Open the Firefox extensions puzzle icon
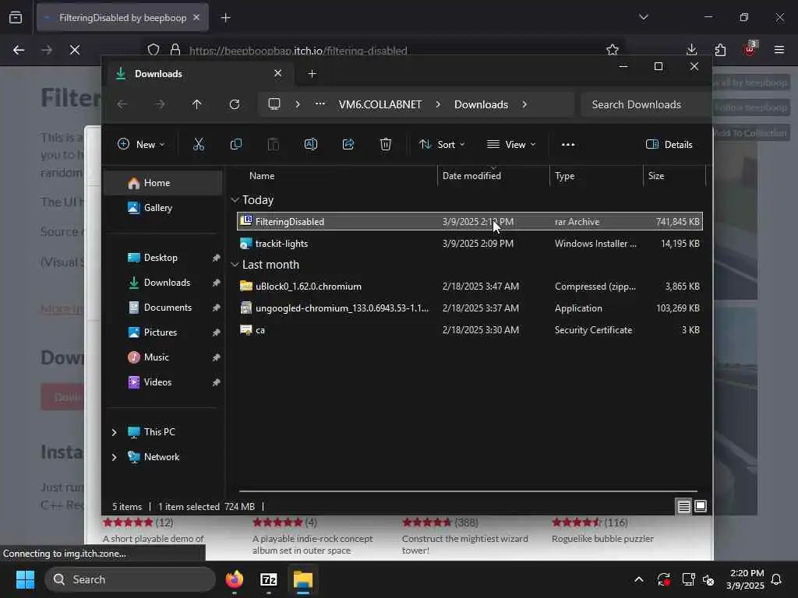This screenshot has height=598, width=798. tap(721, 50)
